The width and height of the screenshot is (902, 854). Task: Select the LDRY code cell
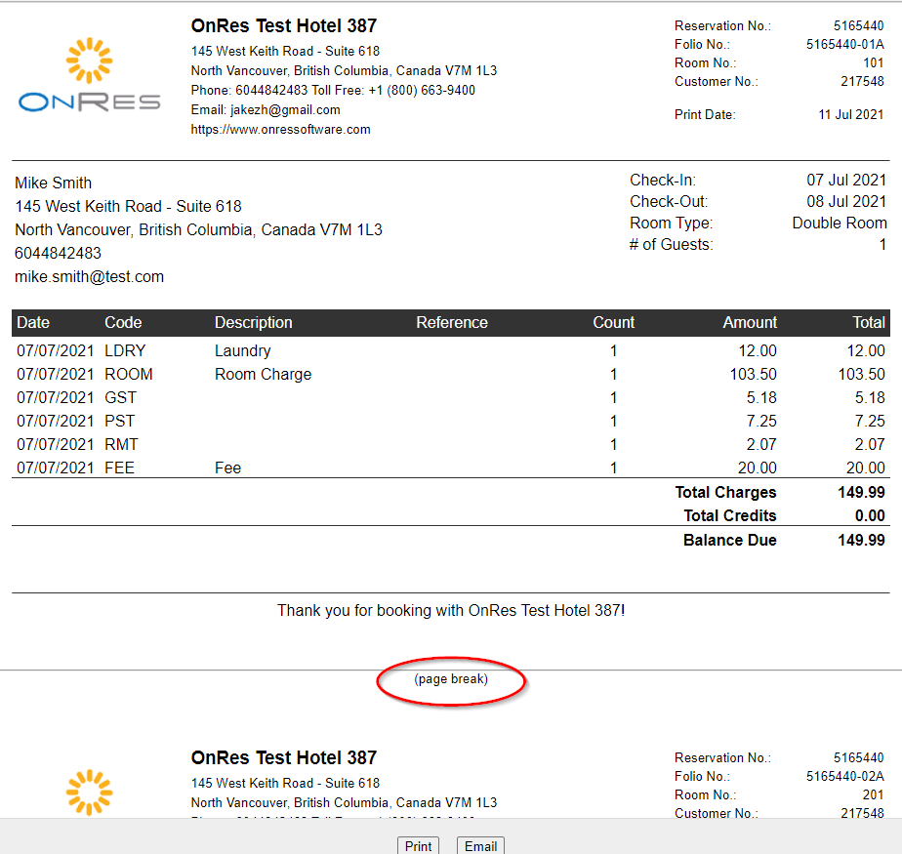coord(125,350)
